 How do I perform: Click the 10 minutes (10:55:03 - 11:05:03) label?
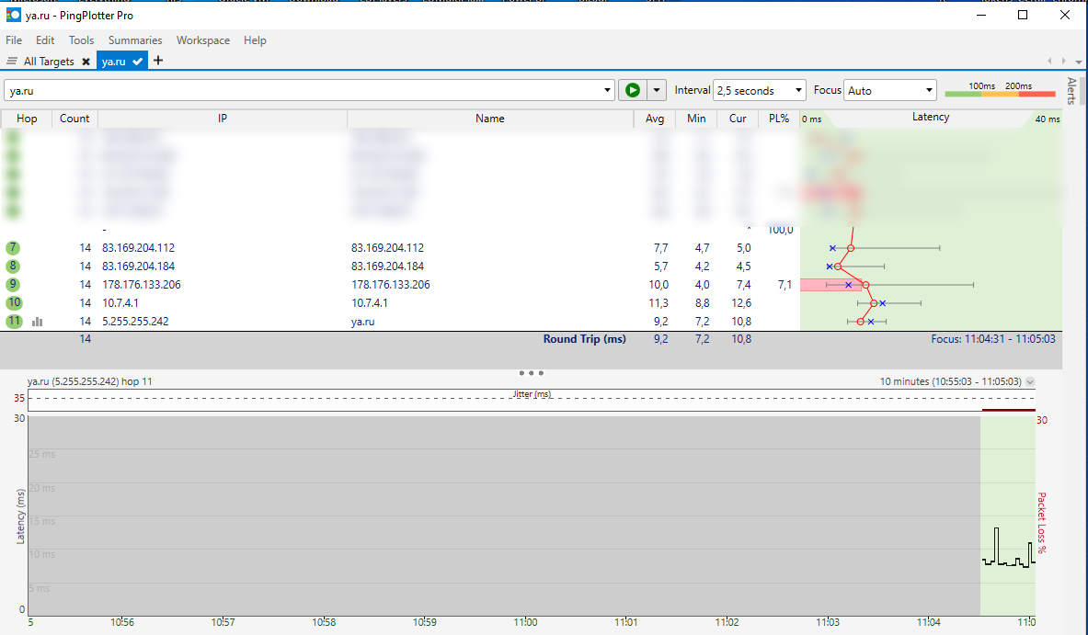pos(951,381)
